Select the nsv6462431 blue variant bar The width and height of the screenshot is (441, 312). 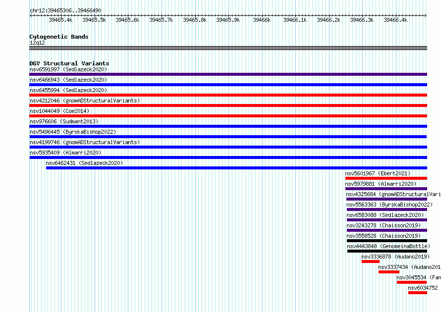pos(236,168)
